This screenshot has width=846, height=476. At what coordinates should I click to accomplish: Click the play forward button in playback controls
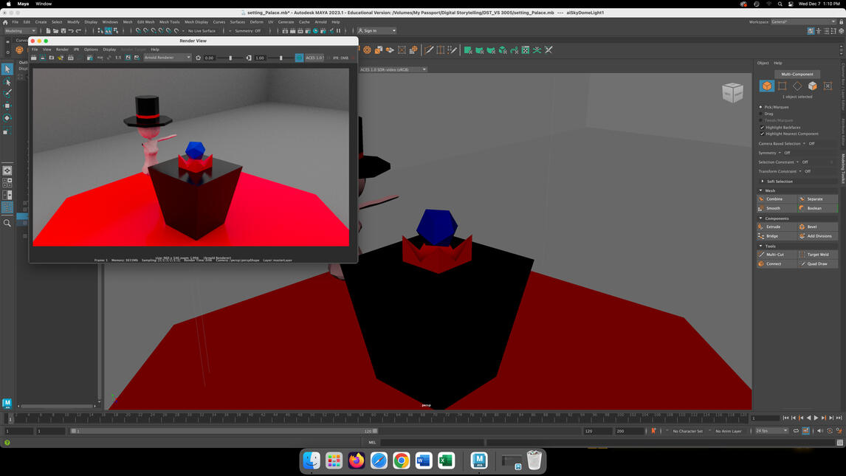(815, 418)
